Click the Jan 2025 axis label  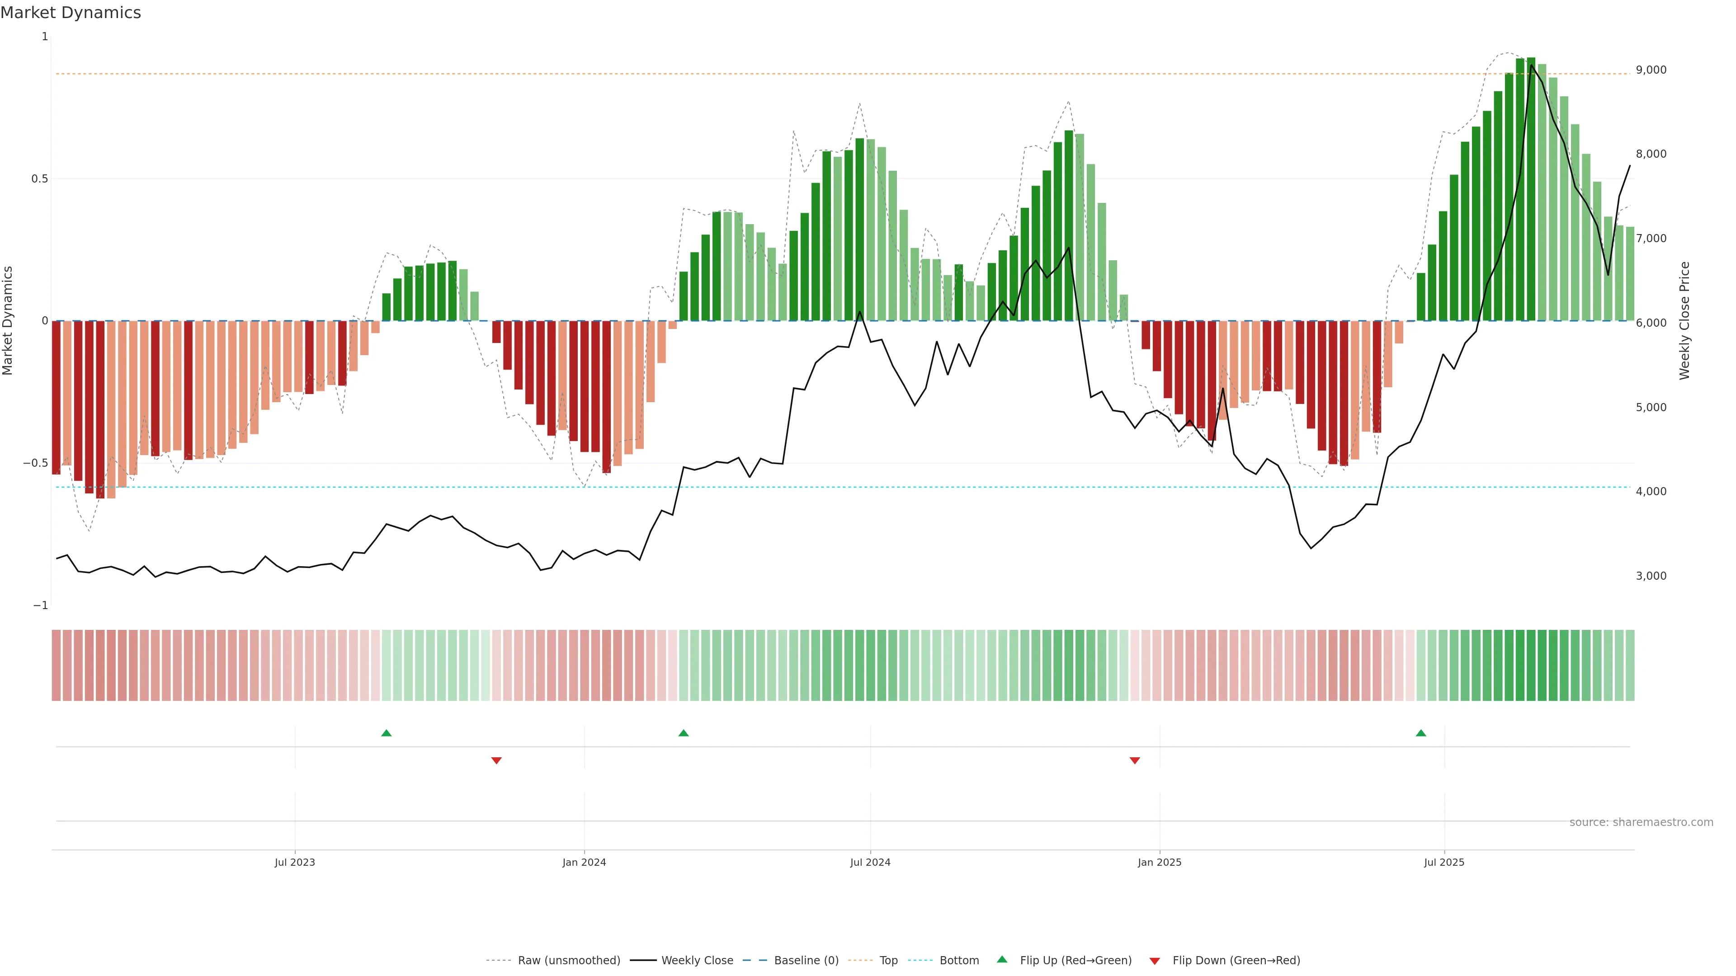click(1159, 862)
